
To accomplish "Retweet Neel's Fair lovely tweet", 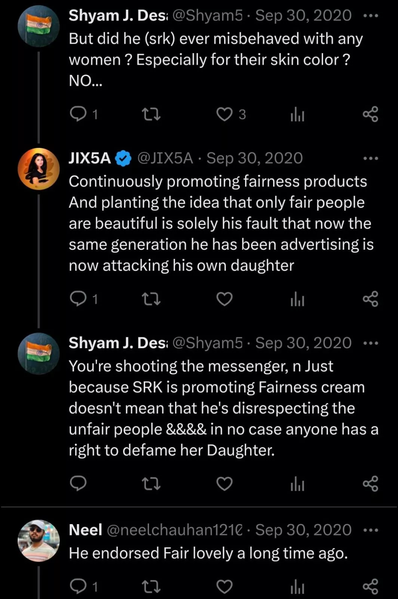I will pos(151,586).
